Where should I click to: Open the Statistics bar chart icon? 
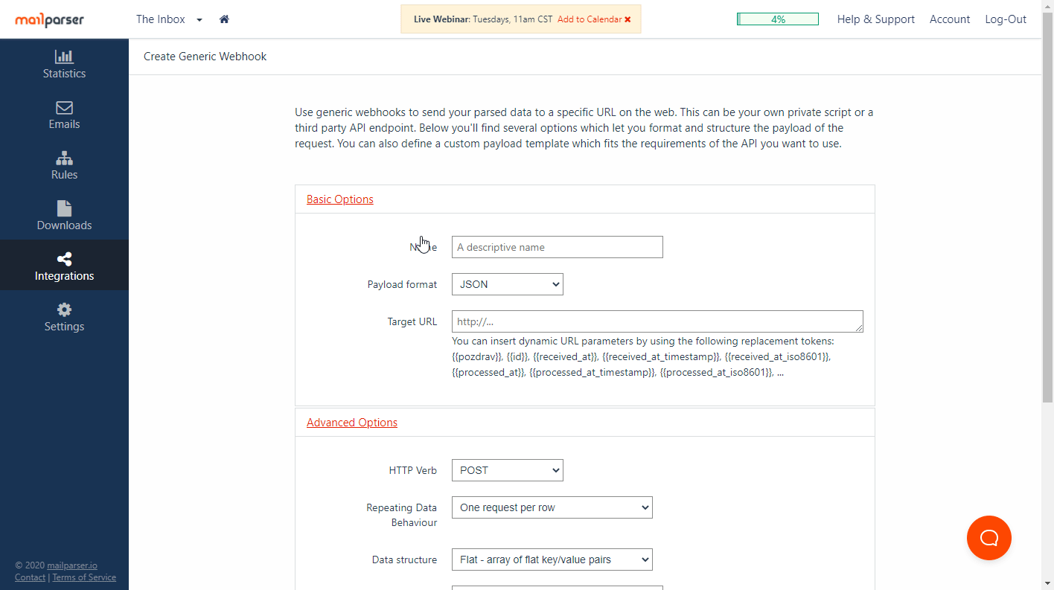(x=64, y=56)
